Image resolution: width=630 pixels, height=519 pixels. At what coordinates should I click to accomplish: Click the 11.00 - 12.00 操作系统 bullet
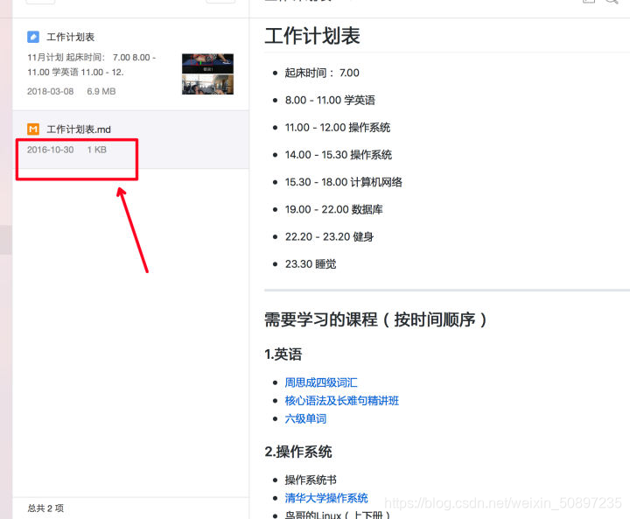[338, 128]
